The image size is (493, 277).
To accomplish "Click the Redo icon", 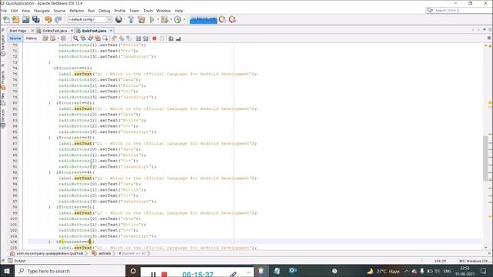I will click(59, 19).
